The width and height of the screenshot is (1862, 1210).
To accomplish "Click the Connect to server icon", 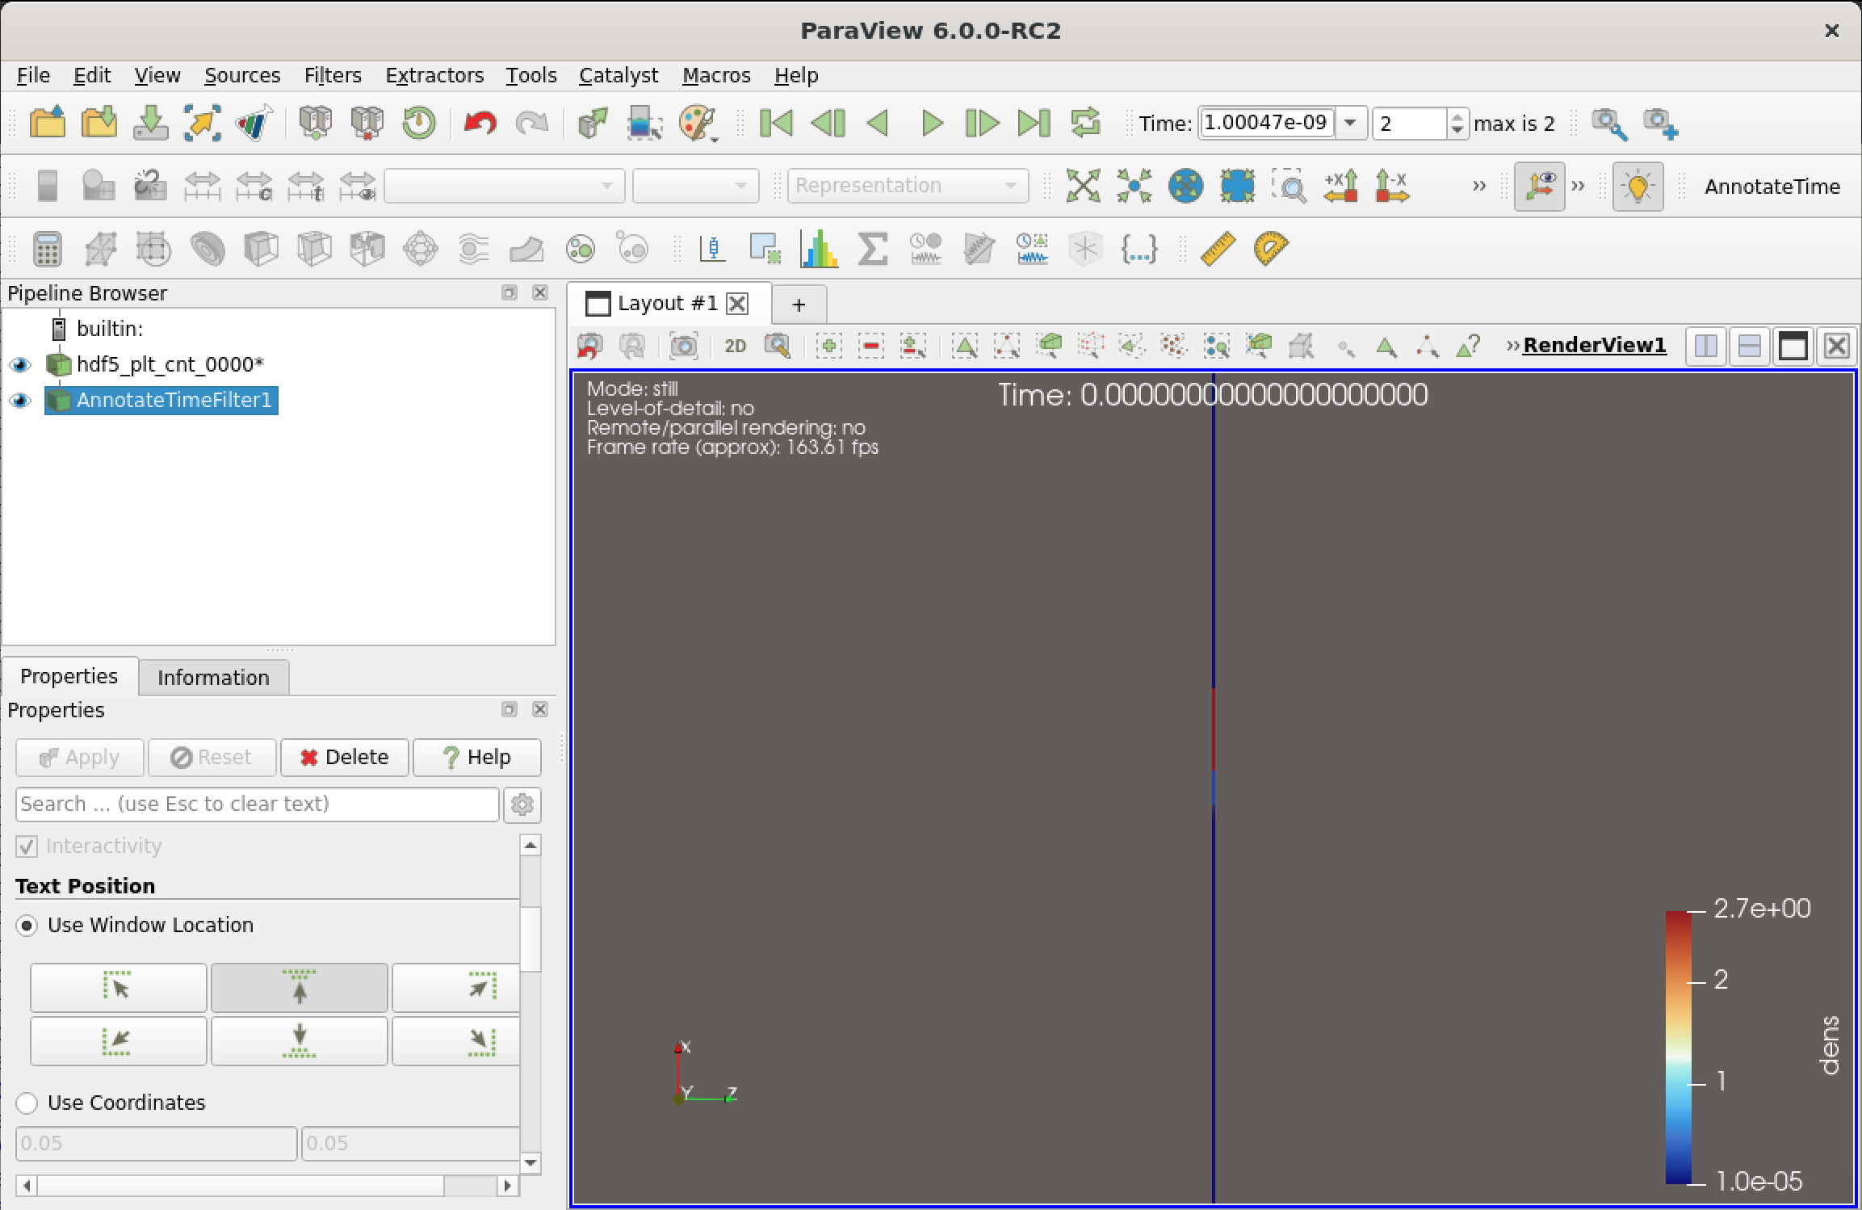I will click(316, 123).
